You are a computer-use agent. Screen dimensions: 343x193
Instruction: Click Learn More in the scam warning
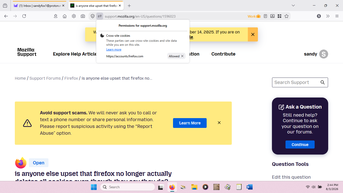coord(190,123)
